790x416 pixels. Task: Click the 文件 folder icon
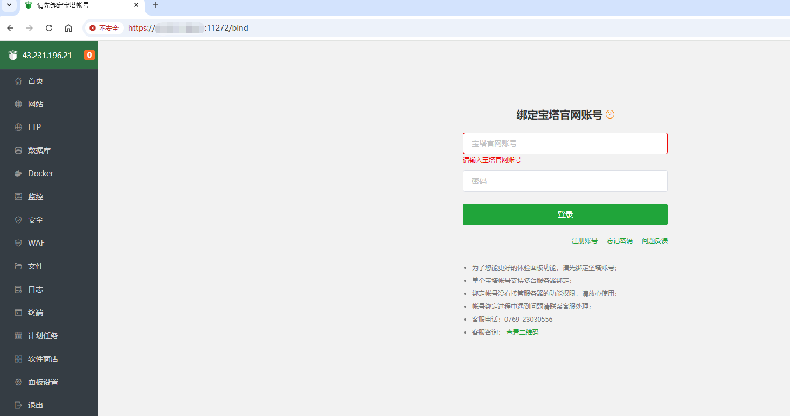[18, 266]
